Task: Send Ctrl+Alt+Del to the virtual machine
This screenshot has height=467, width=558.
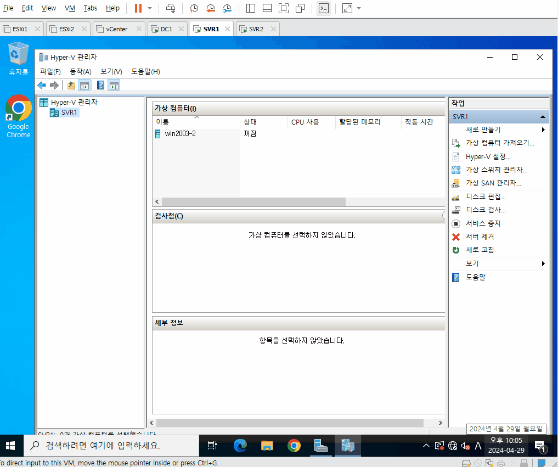Action: pyautogui.click(x=171, y=8)
